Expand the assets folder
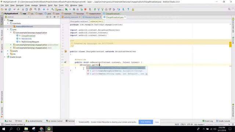The height and width of the screenshot is (132, 235). 8,51
